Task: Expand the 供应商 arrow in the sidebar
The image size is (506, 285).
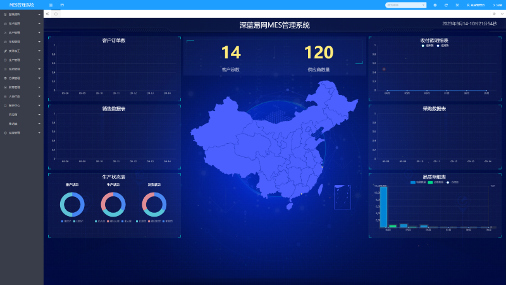Action: tap(39, 115)
